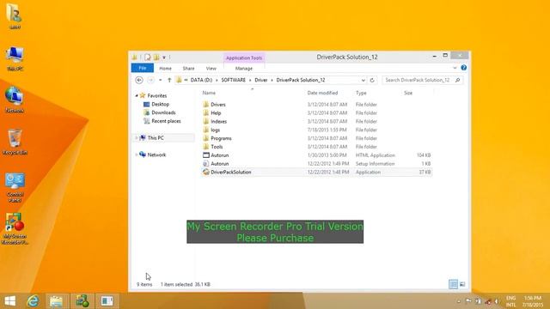Screen dimensions: 550x309
Task: Go back using the Back arrow
Action: pos(139,80)
